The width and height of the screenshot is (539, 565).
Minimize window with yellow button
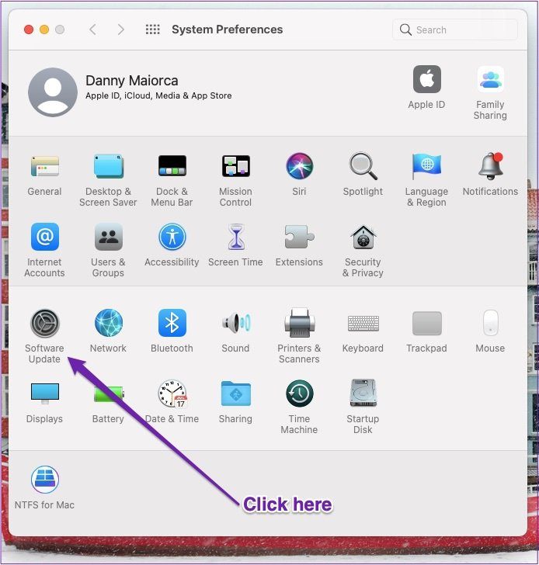(44, 29)
